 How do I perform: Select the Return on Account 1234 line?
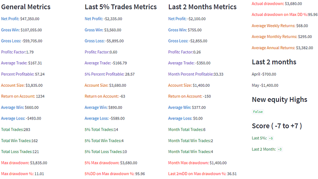pyautogui.click(x=23, y=96)
